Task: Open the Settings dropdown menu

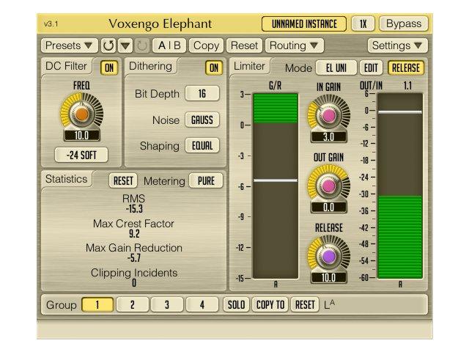Action: [x=397, y=45]
